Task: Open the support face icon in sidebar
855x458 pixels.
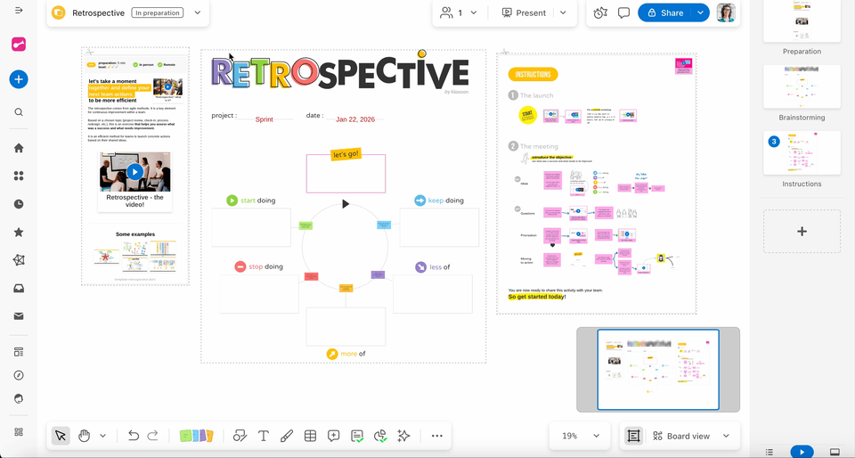Action: coord(19,398)
